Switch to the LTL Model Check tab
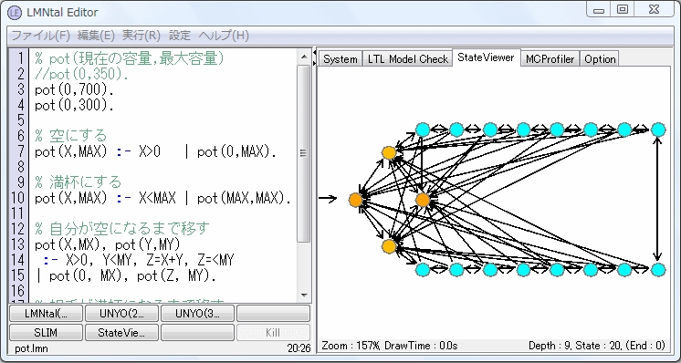681x363 pixels. point(407,59)
